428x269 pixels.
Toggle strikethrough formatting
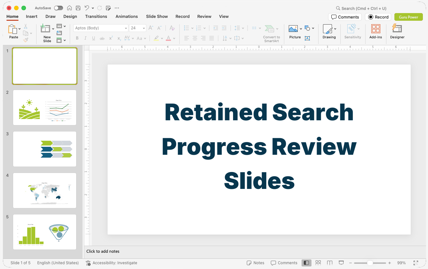point(102,38)
